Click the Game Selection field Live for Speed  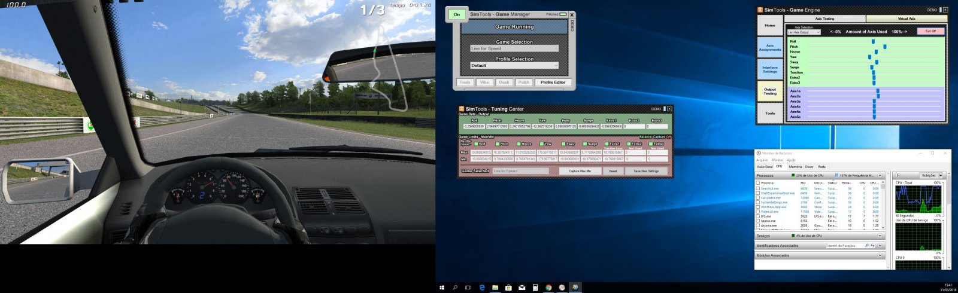pos(514,48)
